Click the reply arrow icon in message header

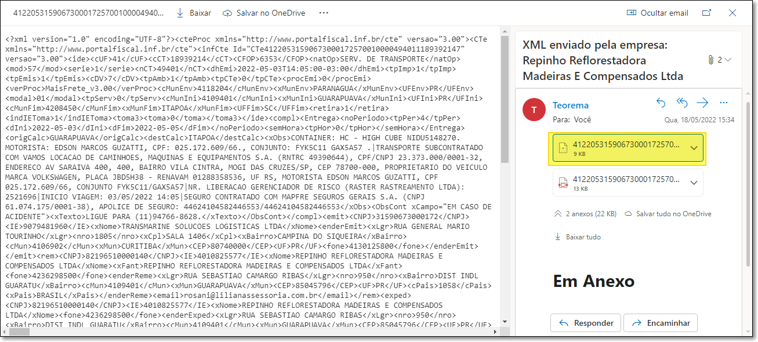click(661, 103)
